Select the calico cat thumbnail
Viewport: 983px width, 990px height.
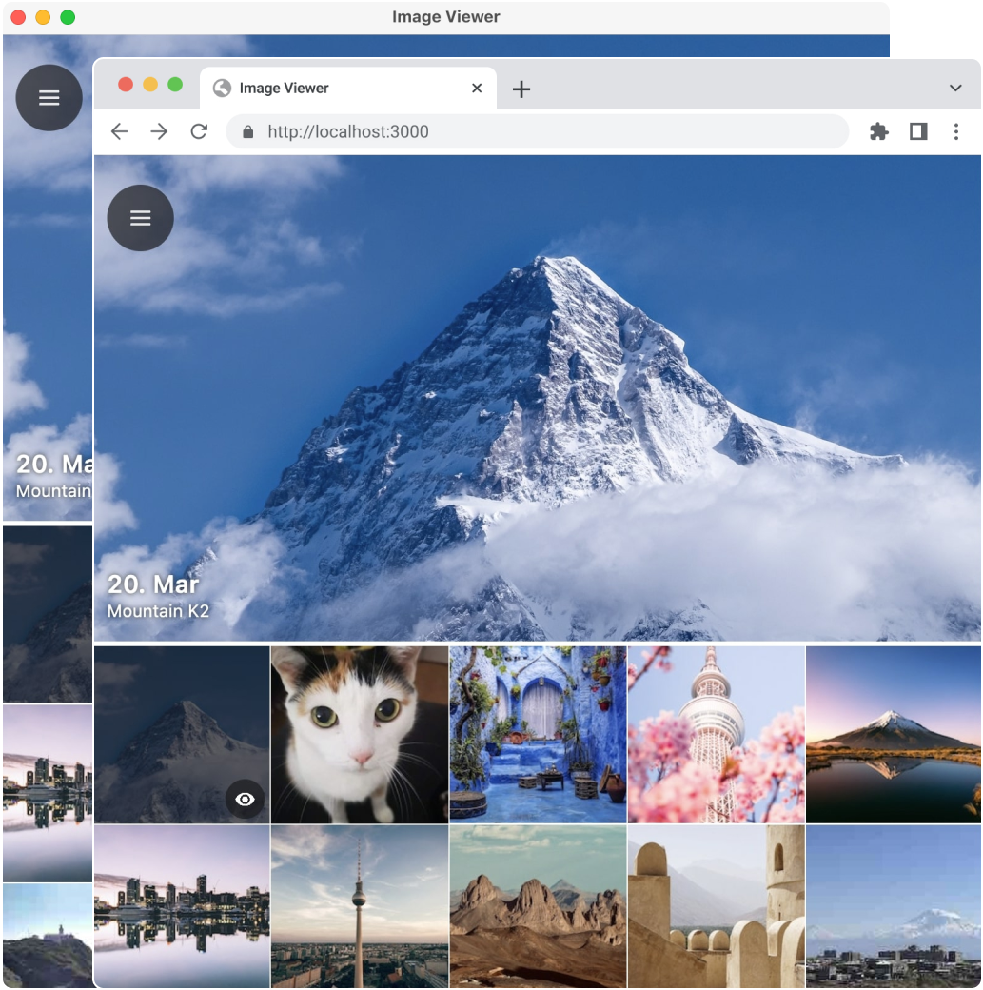click(359, 734)
